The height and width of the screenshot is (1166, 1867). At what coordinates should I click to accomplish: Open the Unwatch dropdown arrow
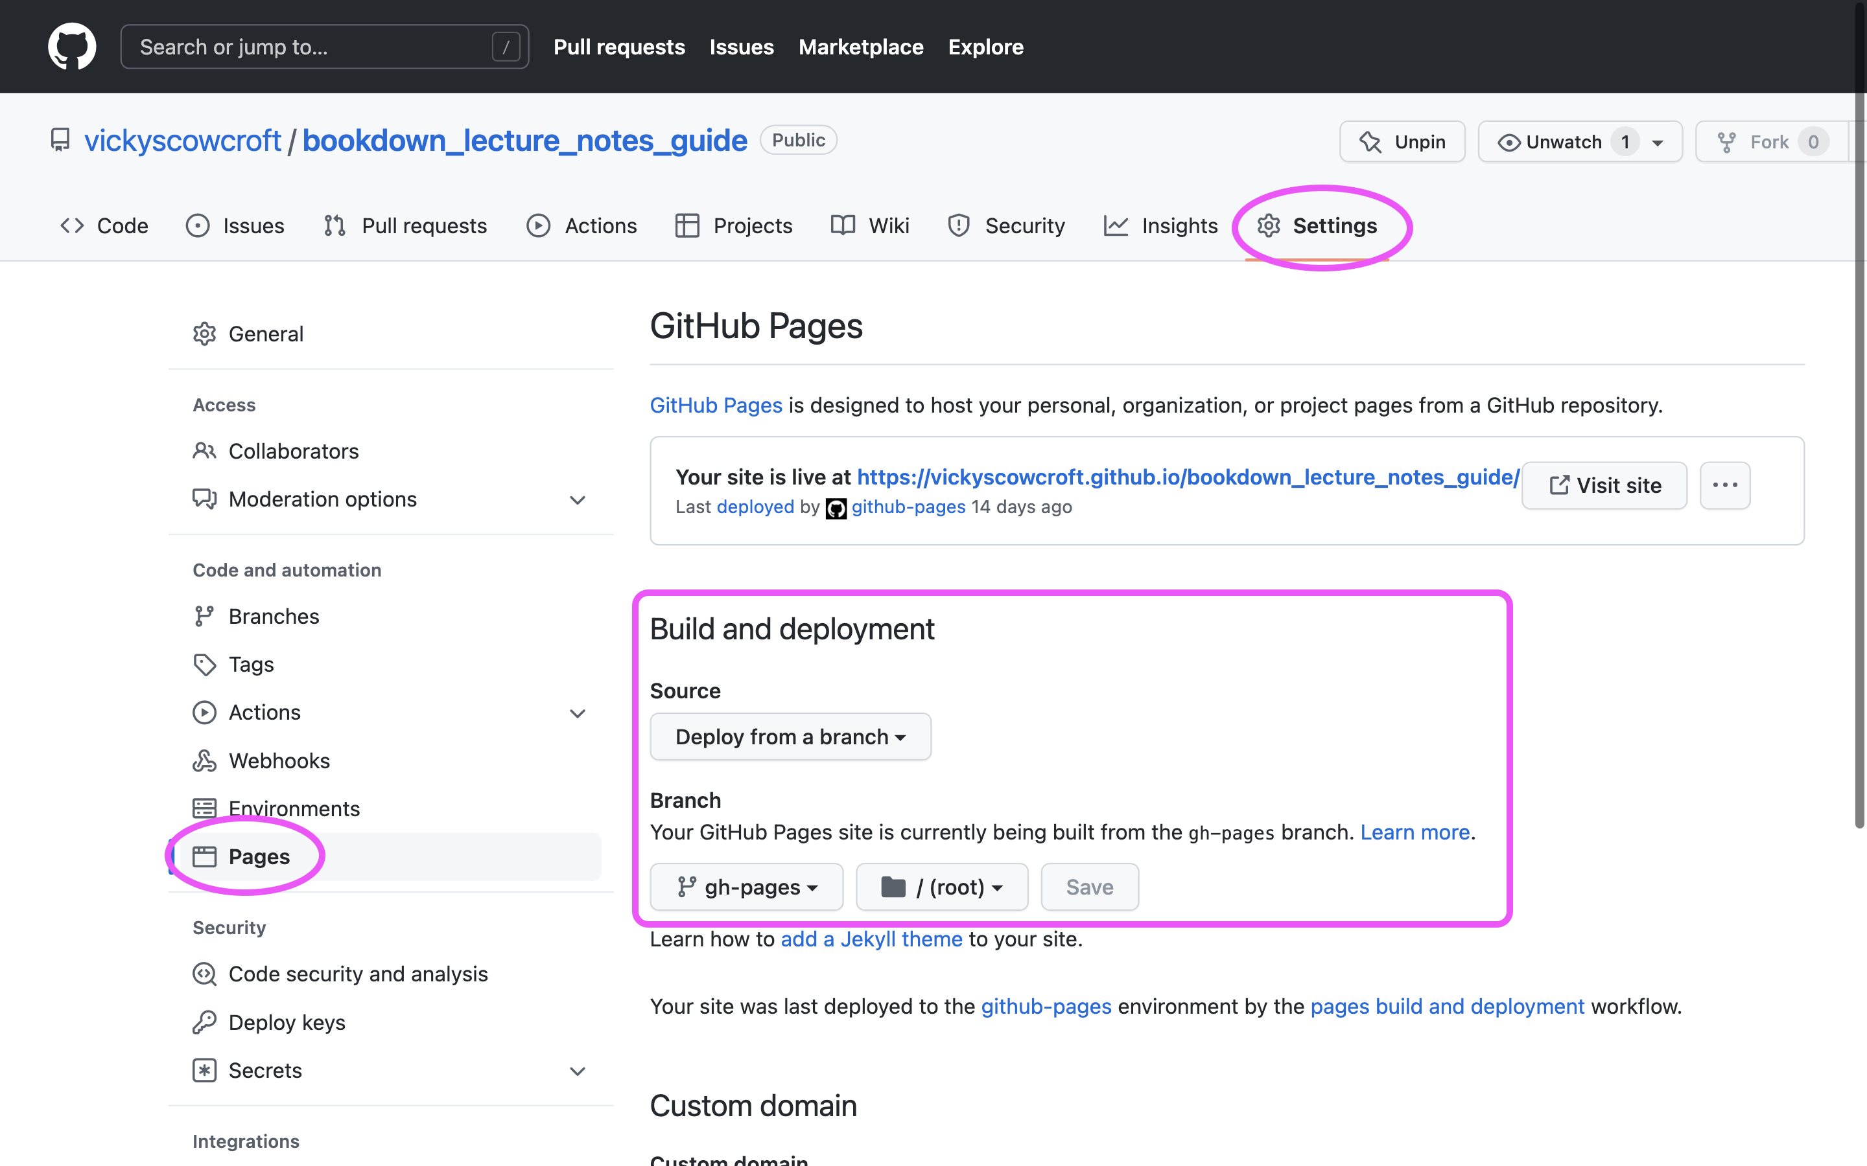[1657, 143]
